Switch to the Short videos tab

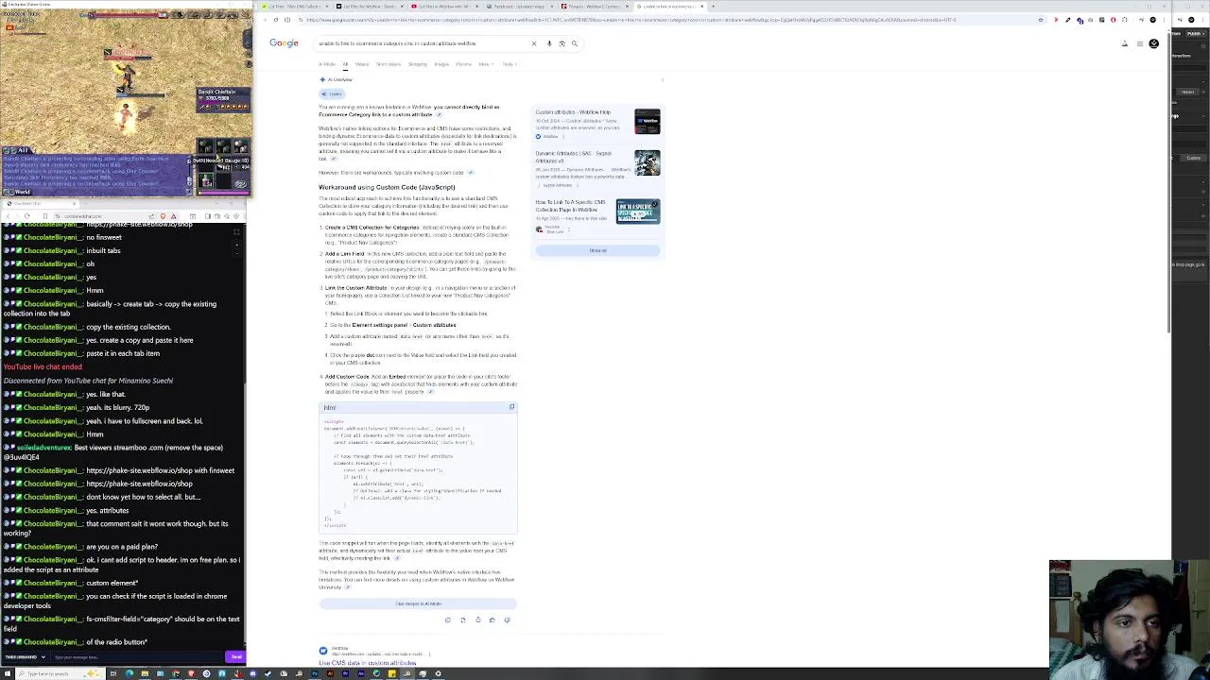pyautogui.click(x=389, y=64)
